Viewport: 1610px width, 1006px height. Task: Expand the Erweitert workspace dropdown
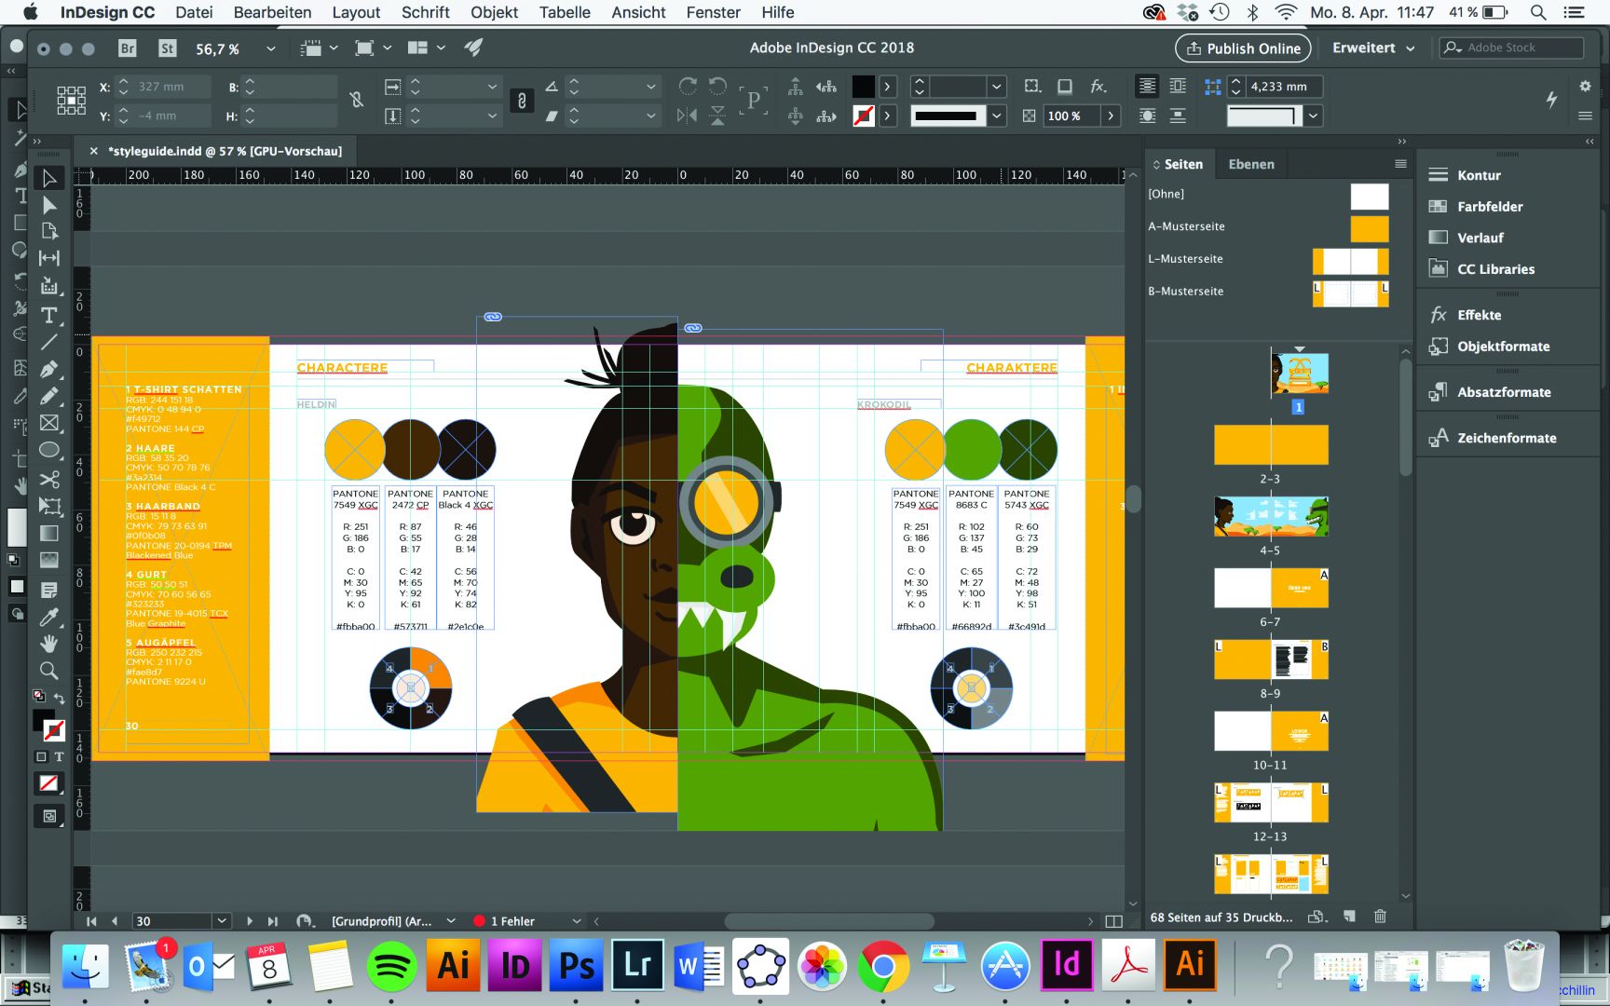point(1373,48)
